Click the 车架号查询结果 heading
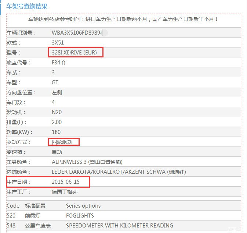The width and height of the screenshot is (247, 233). click(x=27, y=6)
